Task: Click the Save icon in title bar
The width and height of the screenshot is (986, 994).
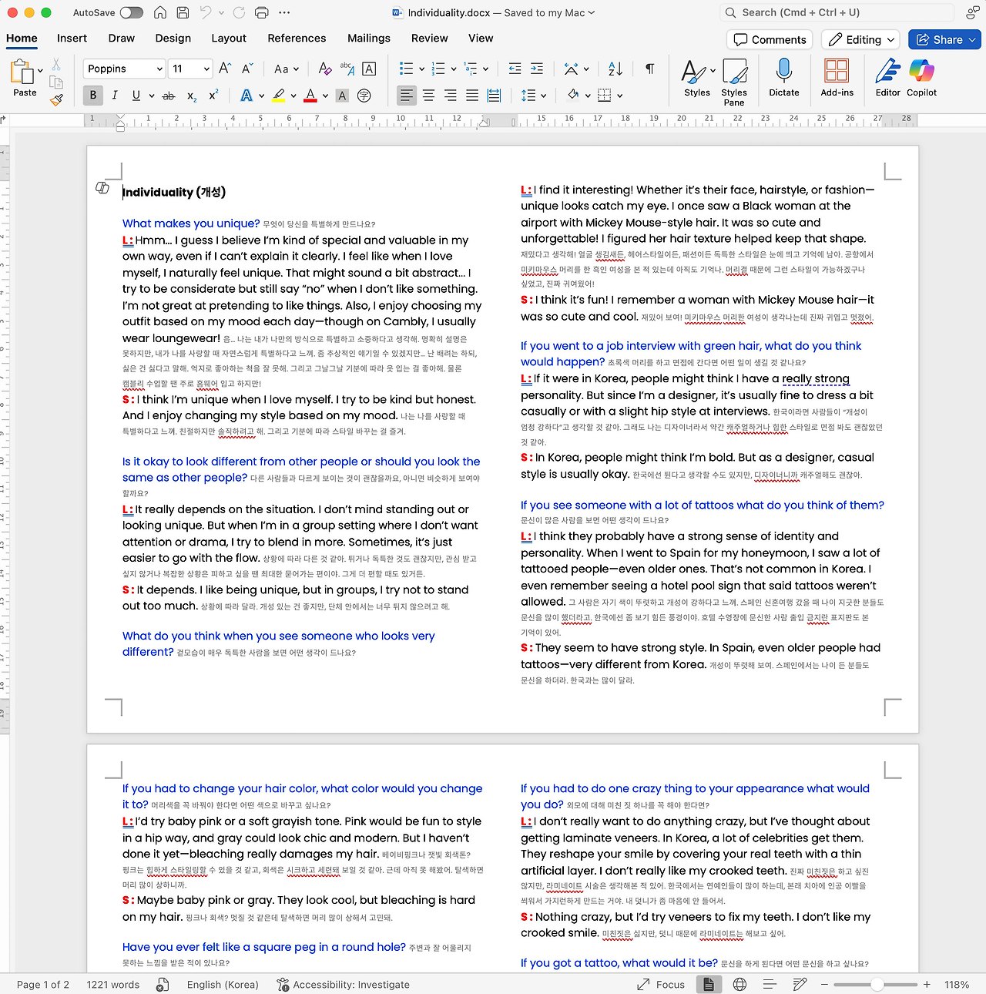Action: point(183,12)
